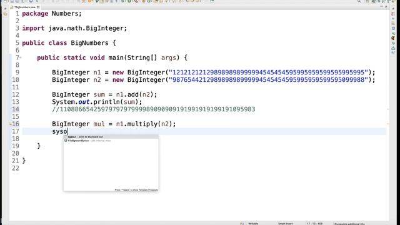Viewport: 400px width, 225px height.
Task: Click the Smart Insert status bar entry
Action: click(x=285, y=224)
